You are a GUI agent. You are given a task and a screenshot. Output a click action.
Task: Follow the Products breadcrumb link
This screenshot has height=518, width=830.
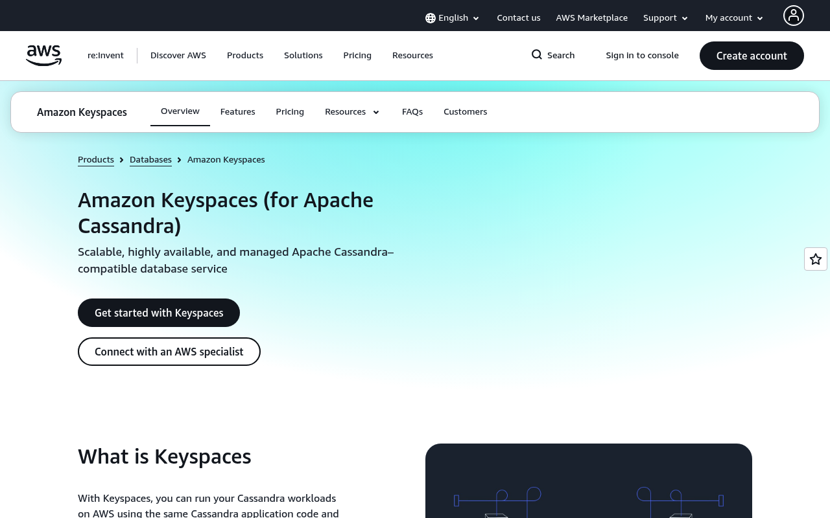coord(96,159)
